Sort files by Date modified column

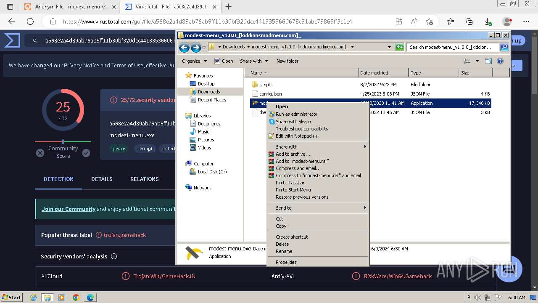click(383, 73)
